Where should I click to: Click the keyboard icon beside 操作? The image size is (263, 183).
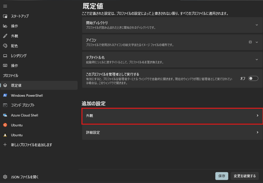pos(5,66)
